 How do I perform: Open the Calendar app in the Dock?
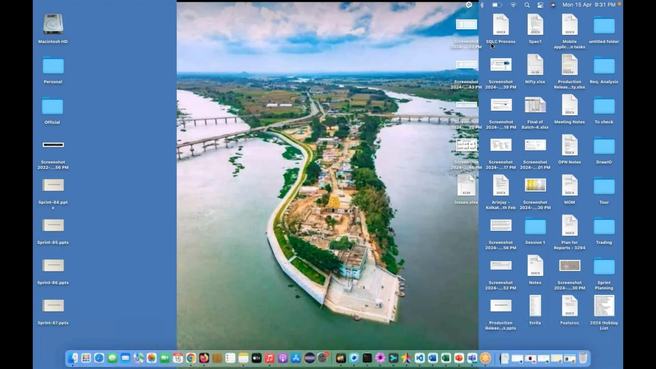tap(178, 358)
